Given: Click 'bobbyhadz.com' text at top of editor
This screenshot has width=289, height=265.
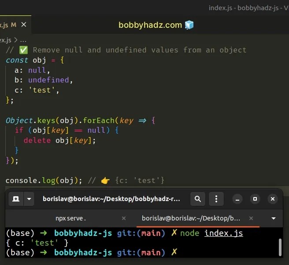Looking at the screenshot, I should [x=150, y=25].
